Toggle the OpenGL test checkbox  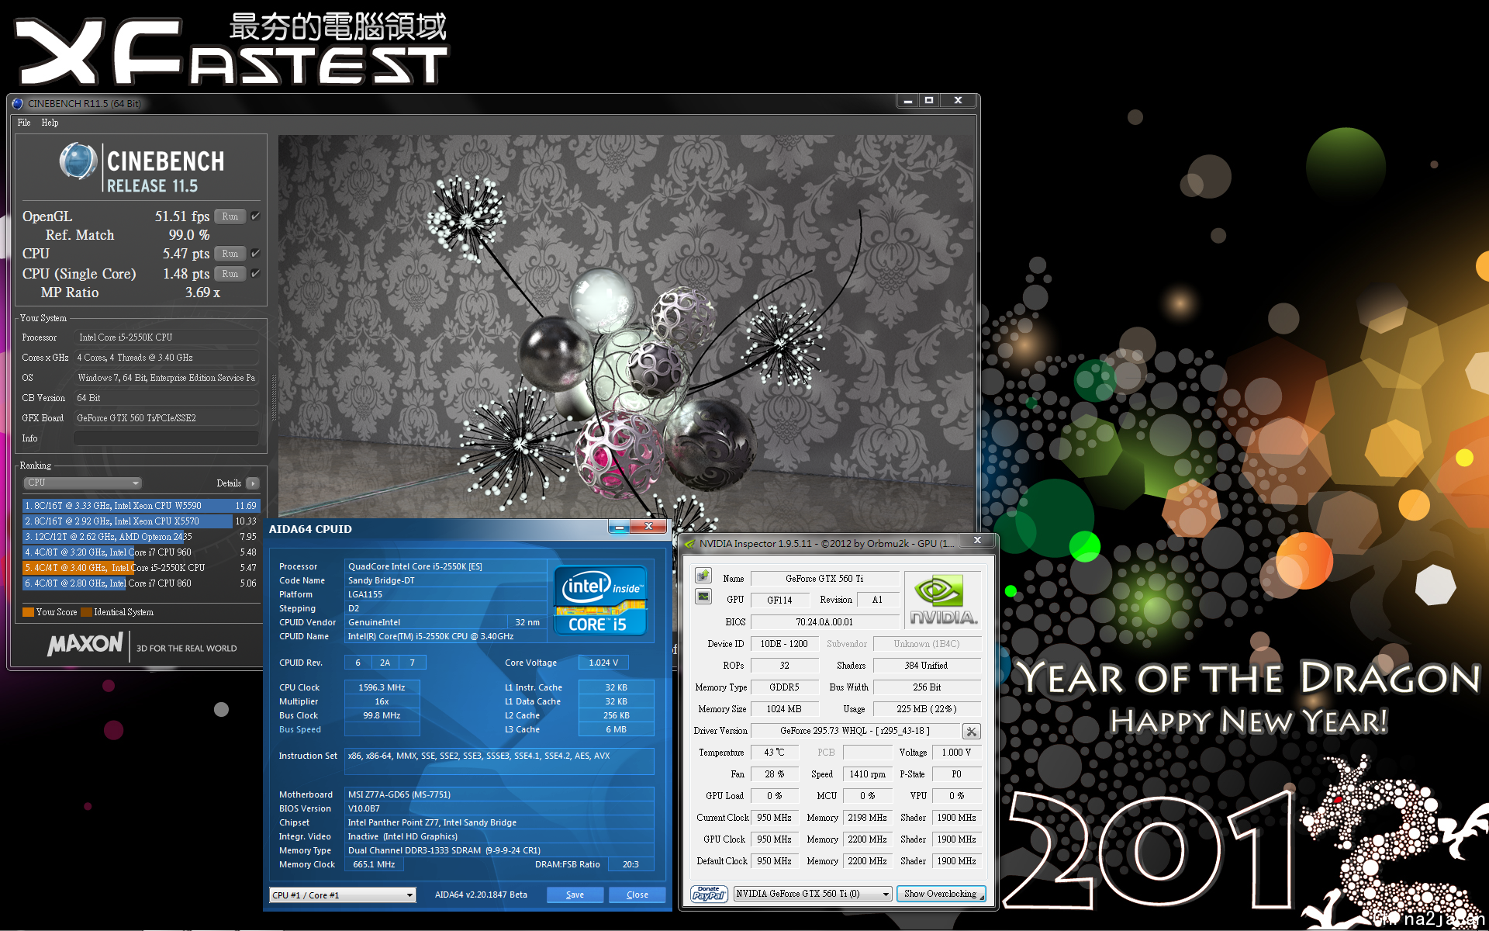pyautogui.click(x=256, y=216)
